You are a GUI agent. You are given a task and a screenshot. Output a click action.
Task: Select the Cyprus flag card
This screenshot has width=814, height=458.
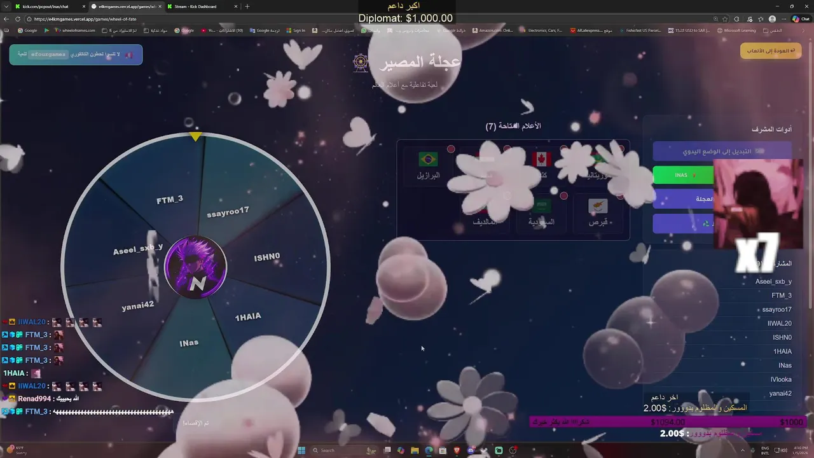pyautogui.click(x=598, y=213)
